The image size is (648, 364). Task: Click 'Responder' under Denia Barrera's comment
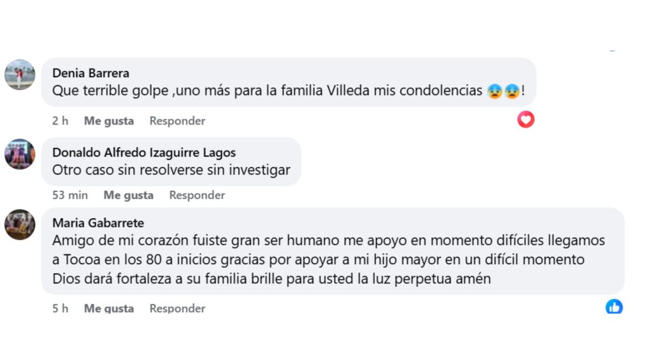(x=177, y=120)
